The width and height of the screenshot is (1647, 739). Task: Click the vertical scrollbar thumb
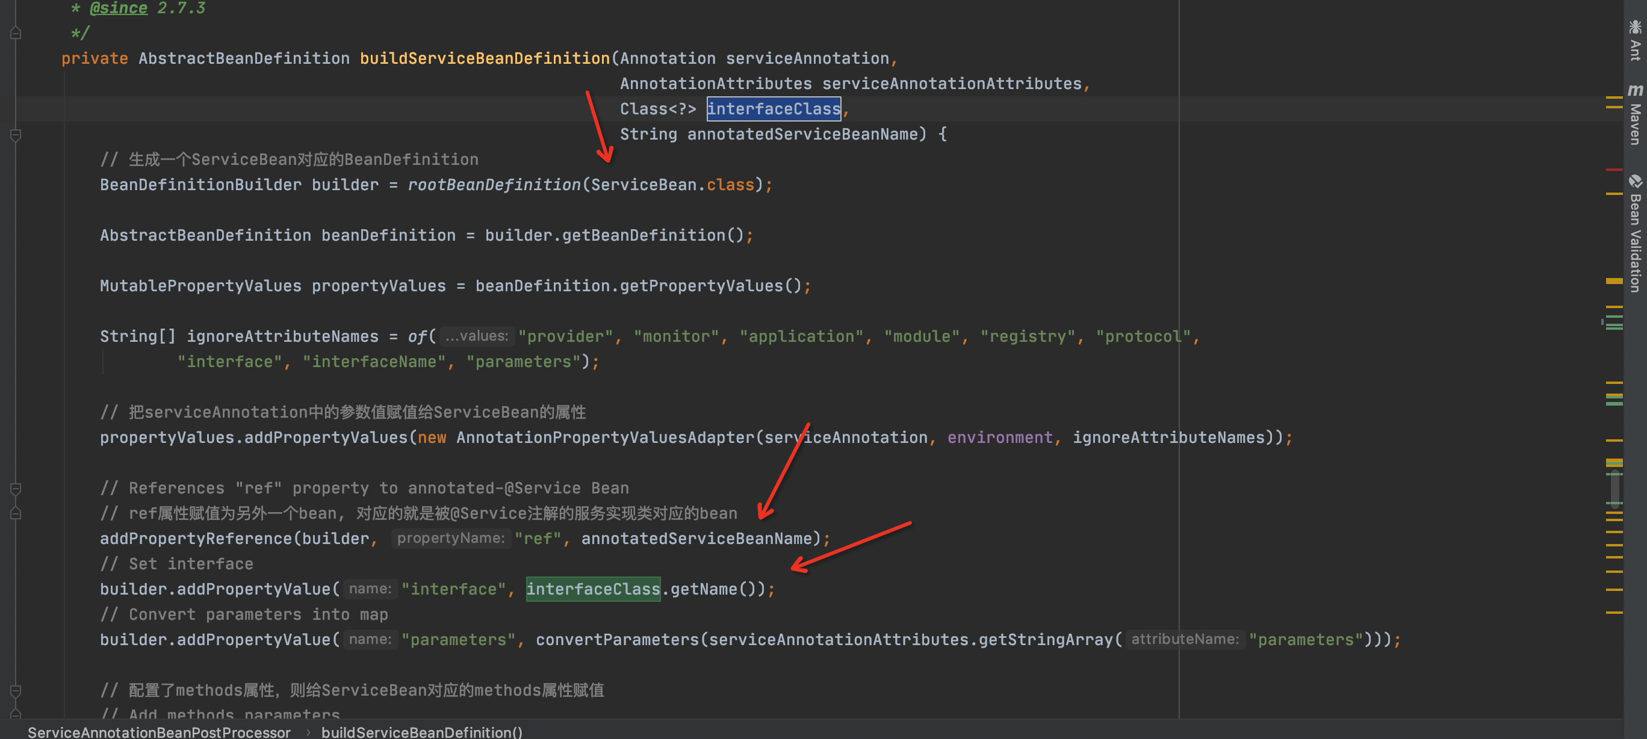[1615, 489]
